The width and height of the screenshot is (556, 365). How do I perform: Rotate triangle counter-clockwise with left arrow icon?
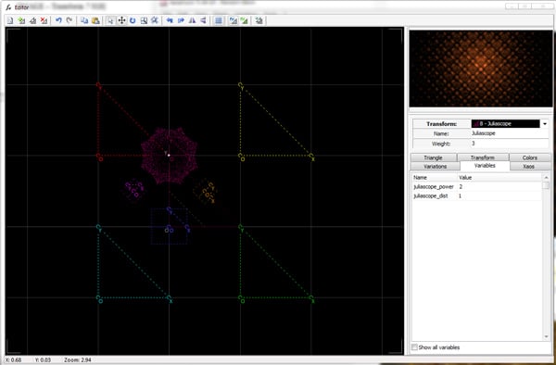coord(170,20)
